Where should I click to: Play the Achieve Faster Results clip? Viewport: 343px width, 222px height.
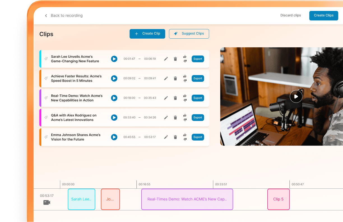coord(114,78)
